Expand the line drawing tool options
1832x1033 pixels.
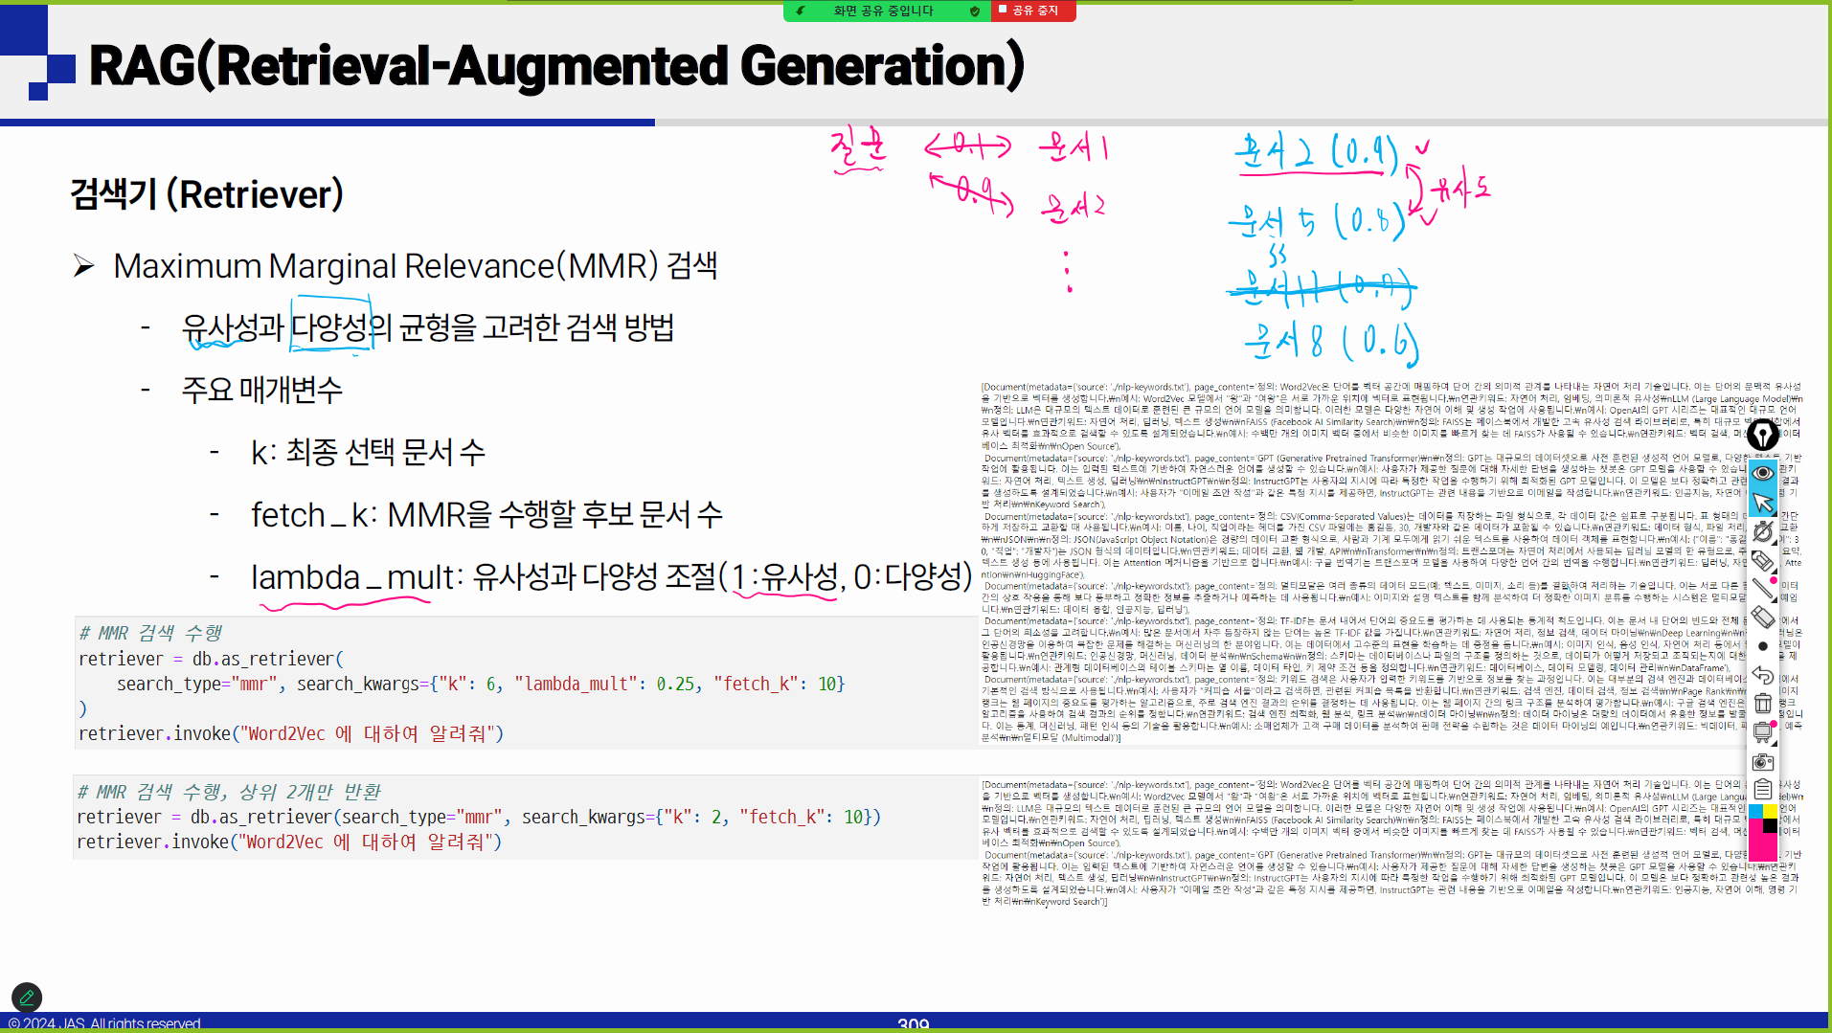click(x=1762, y=589)
